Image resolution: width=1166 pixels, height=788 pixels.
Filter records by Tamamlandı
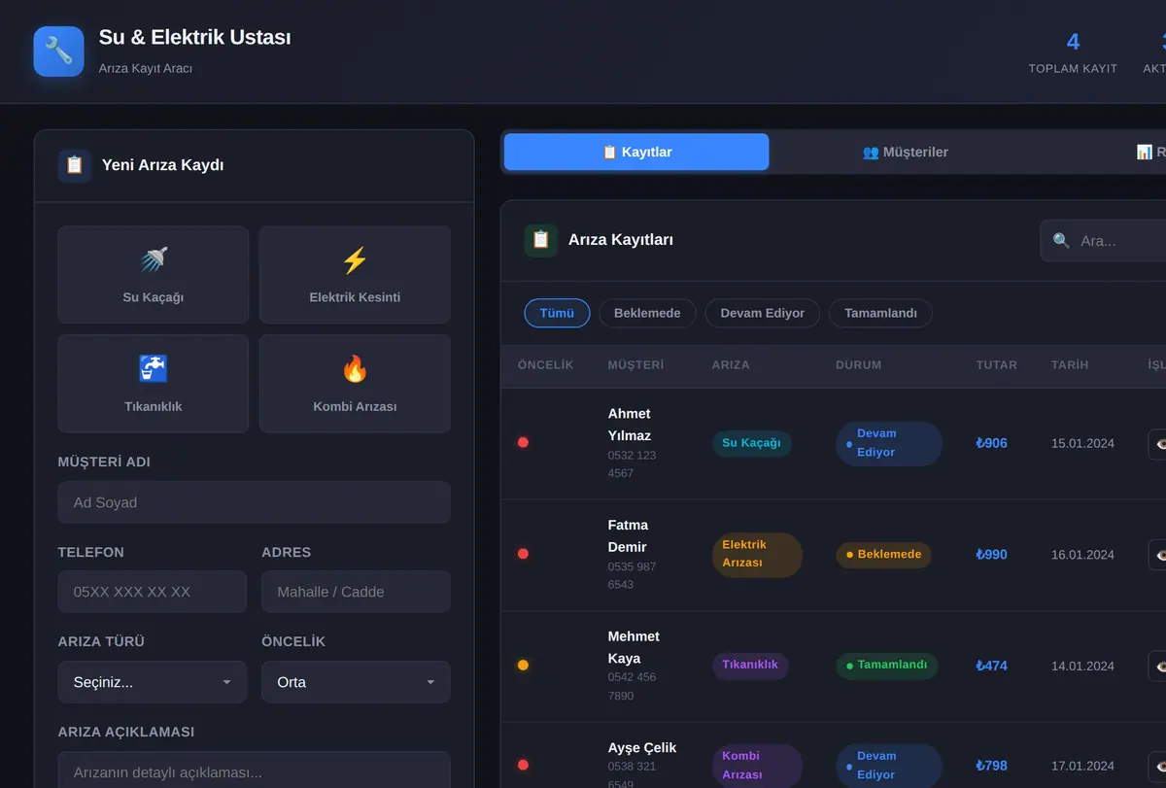[880, 313]
